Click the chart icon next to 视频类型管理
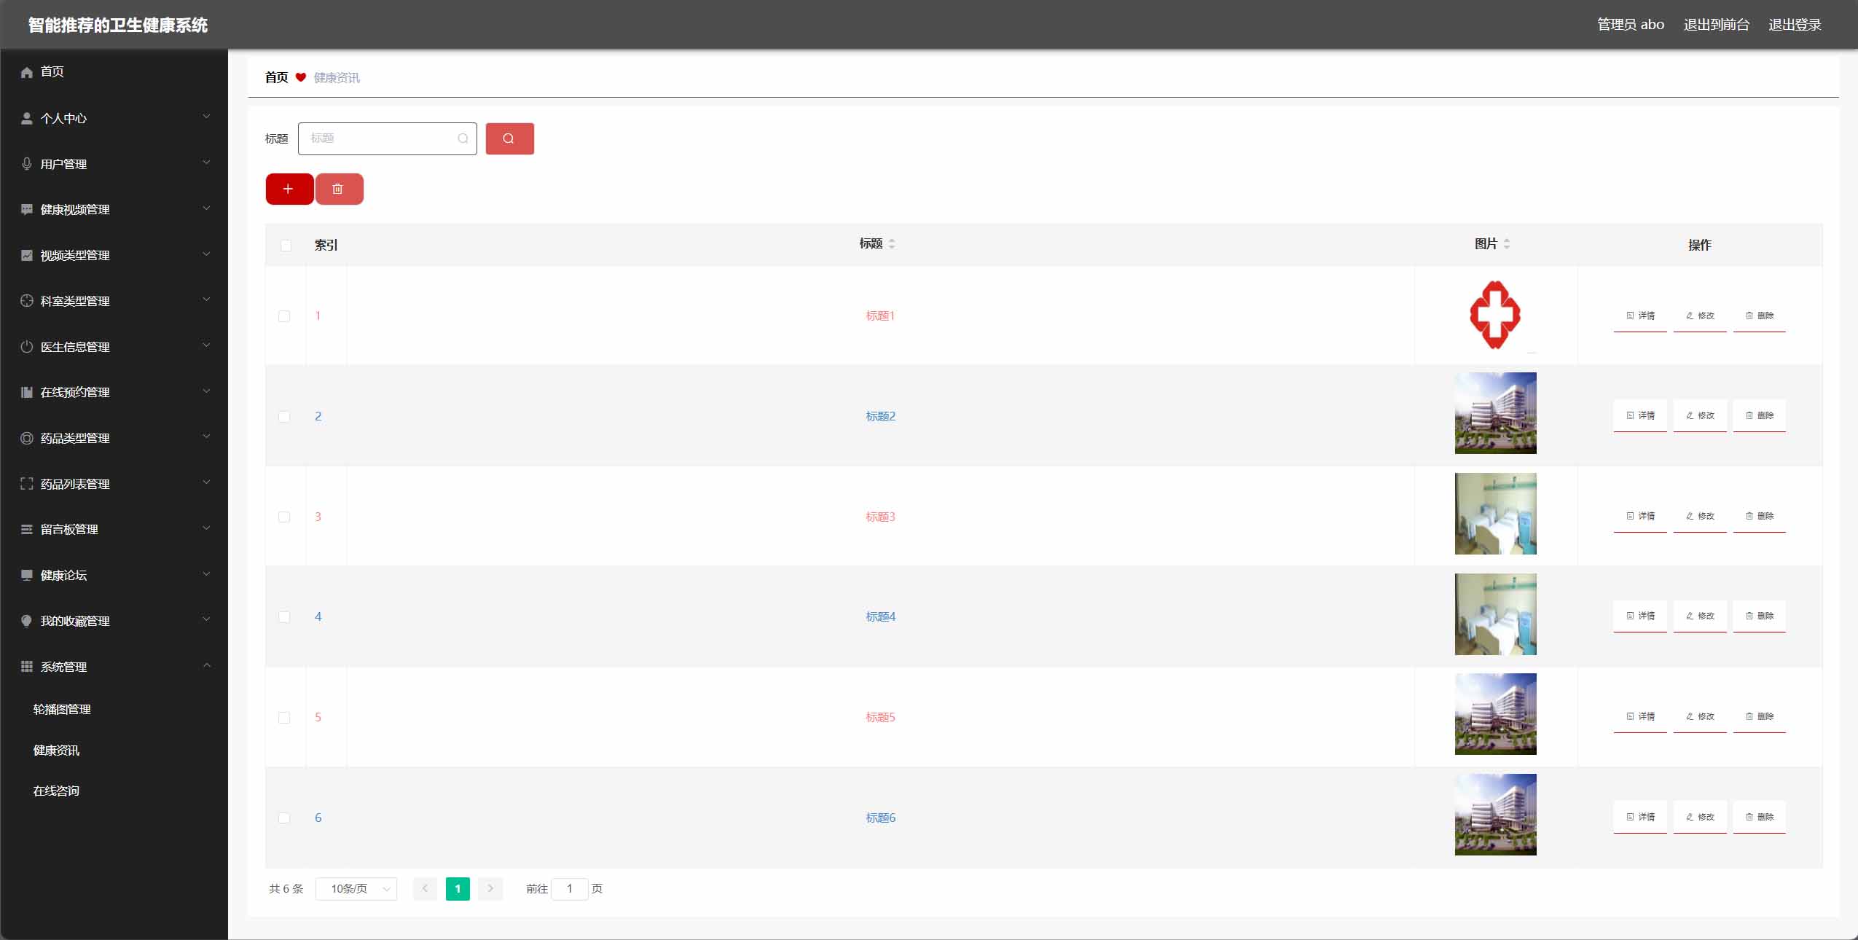1858x940 pixels. pyautogui.click(x=27, y=255)
